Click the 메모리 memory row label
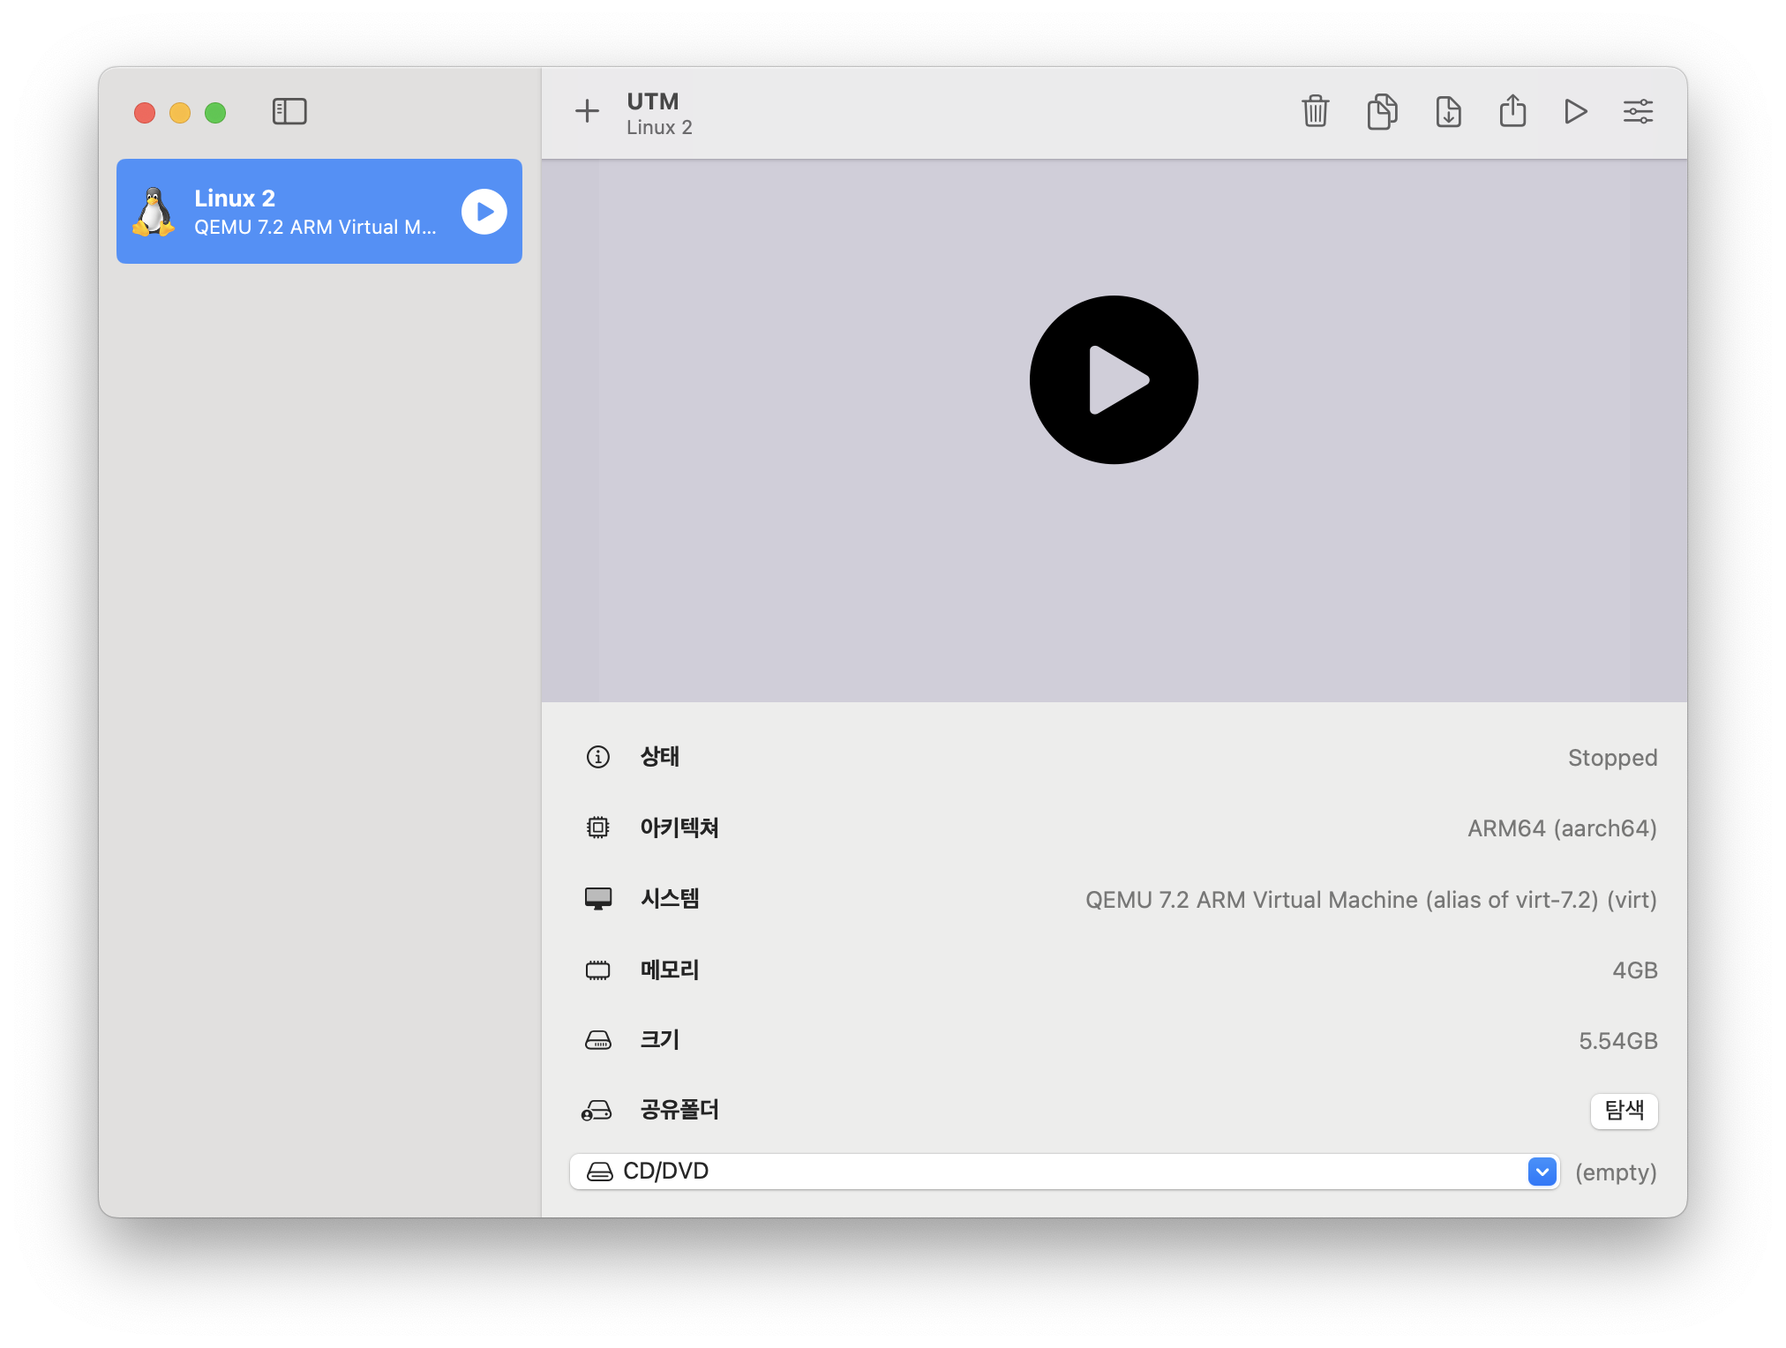Image resolution: width=1786 pixels, height=1348 pixels. [x=669, y=970]
